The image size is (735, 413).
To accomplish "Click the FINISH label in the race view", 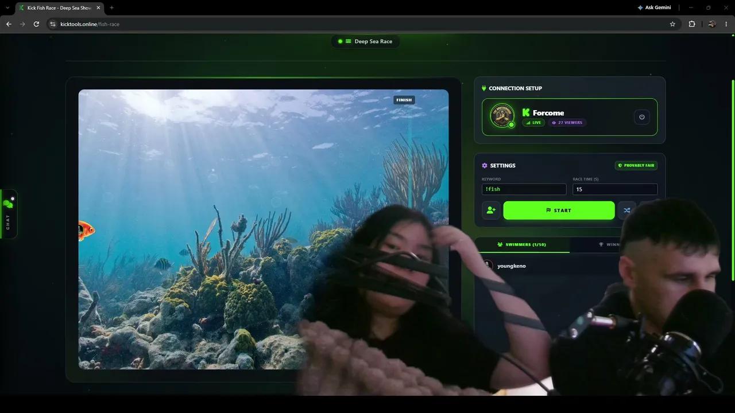I will pyautogui.click(x=404, y=100).
